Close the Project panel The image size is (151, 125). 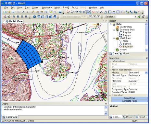[x=147, y=21]
